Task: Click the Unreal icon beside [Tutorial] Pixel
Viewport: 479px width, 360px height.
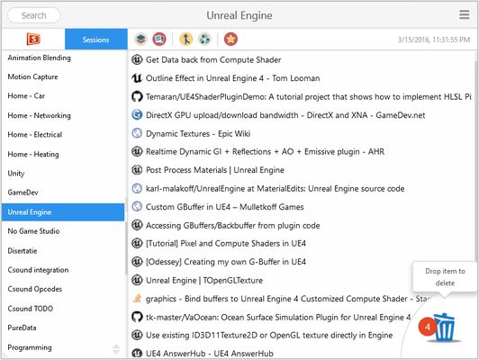Action: [x=137, y=243]
